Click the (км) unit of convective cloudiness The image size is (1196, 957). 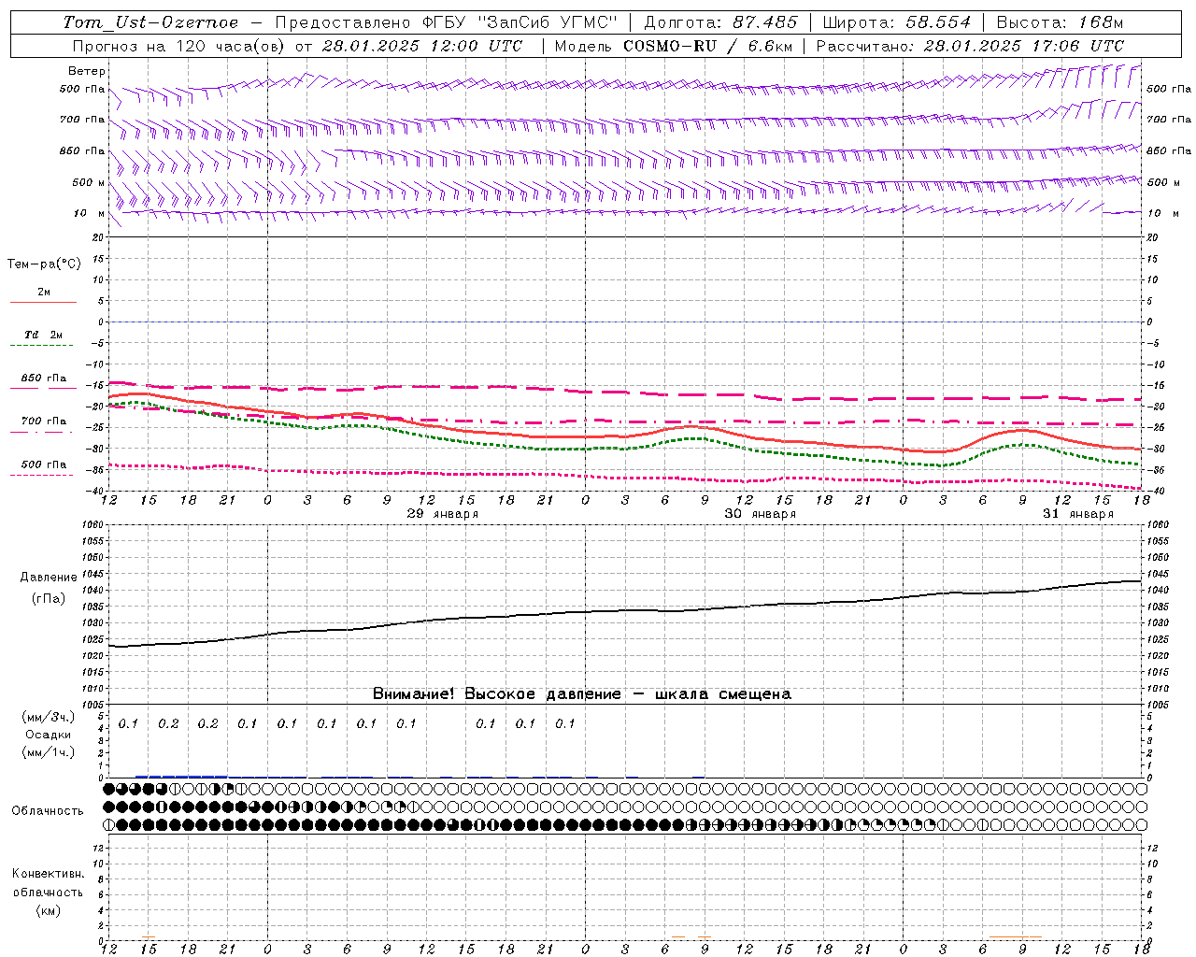(48, 910)
